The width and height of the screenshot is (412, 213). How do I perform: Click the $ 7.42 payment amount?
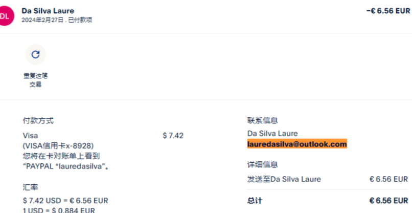pyautogui.click(x=173, y=136)
